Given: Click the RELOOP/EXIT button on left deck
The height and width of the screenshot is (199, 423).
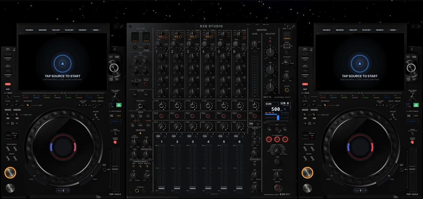Looking at the screenshot, I should pyautogui.click(x=27, y=105).
